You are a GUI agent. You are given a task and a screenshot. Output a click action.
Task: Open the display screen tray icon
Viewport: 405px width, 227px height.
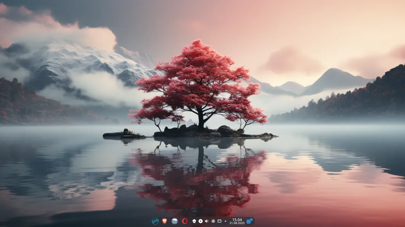(x=219, y=221)
